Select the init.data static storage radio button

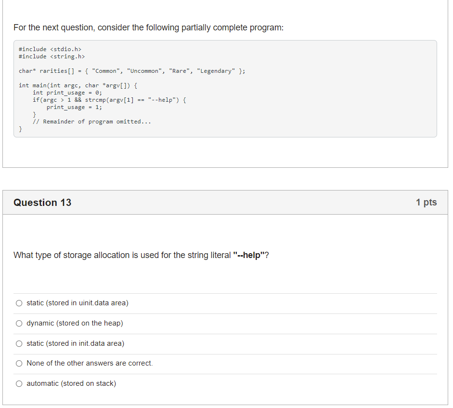[19, 344]
